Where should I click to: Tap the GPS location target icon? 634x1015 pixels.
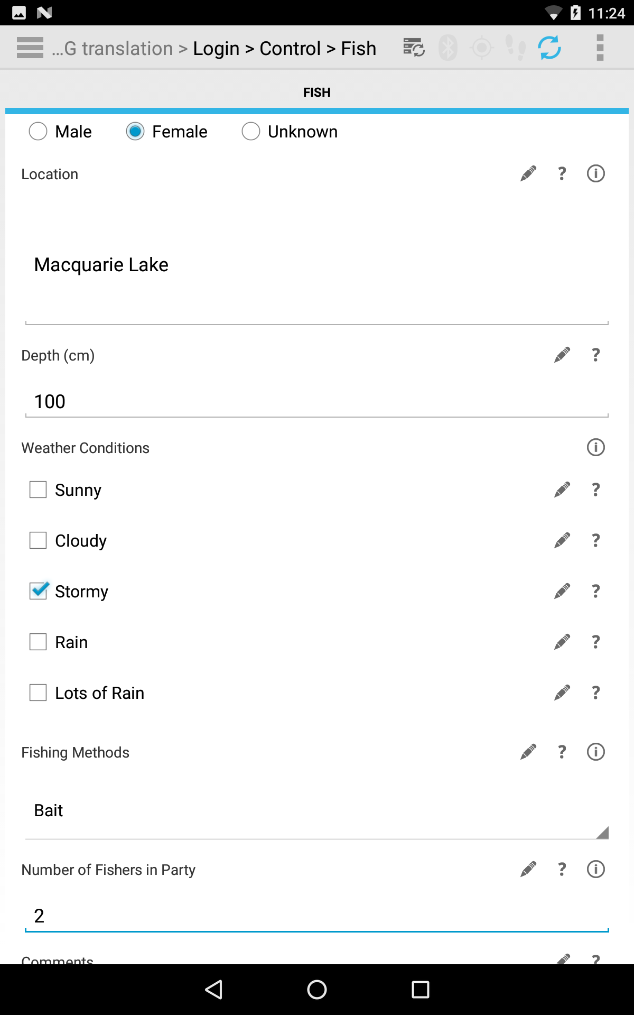point(482,48)
